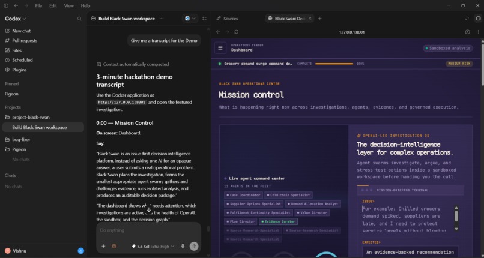Select the Evidence Curator chip
The width and height of the screenshot is (484, 258).
tap(278, 221)
